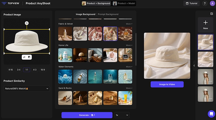Screen dimensions: 216x120
Task: Open the user account avatar
Action: pos(211,4)
